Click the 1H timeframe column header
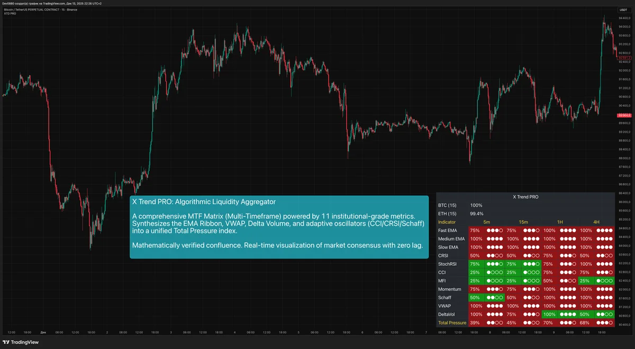This screenshot has width=635, height=349. tap(560, 222)
